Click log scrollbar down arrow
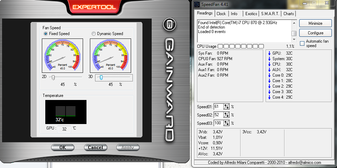Screen dimensions: 337x168 [294, 40]
